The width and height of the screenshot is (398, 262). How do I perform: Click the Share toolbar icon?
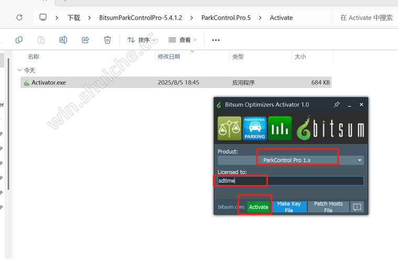[85, 40]
